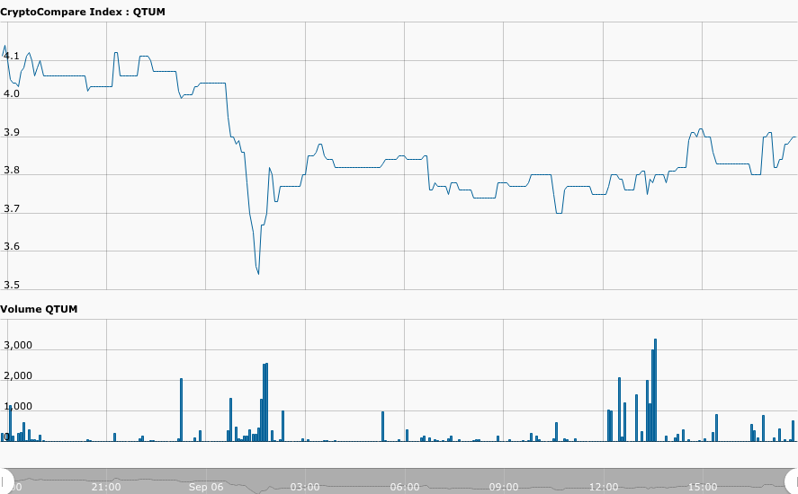
Task: Click the lowest price dip near 3.5
Action: (x=258, y=272)
